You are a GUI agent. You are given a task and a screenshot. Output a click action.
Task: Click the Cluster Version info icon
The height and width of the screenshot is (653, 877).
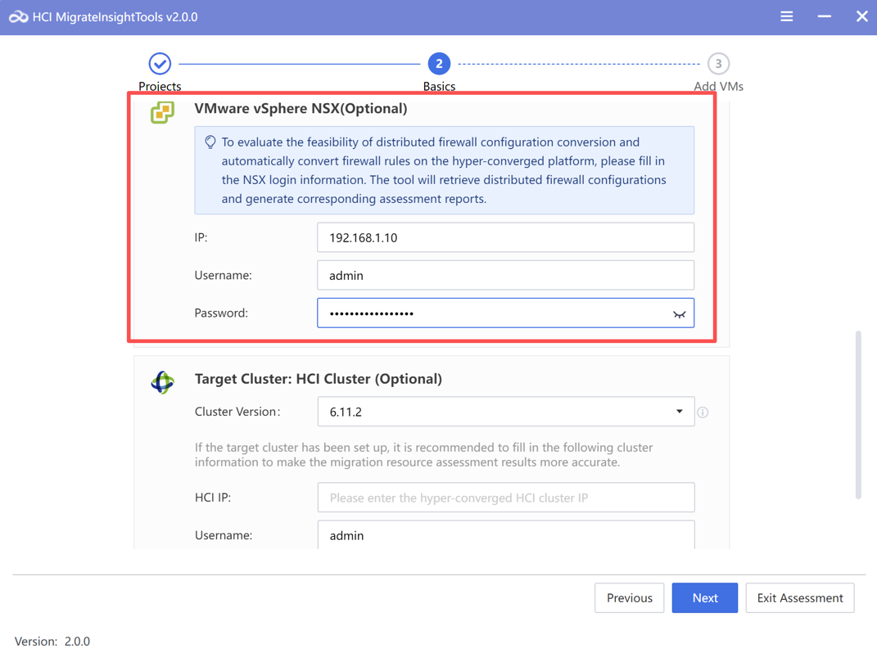703,412
